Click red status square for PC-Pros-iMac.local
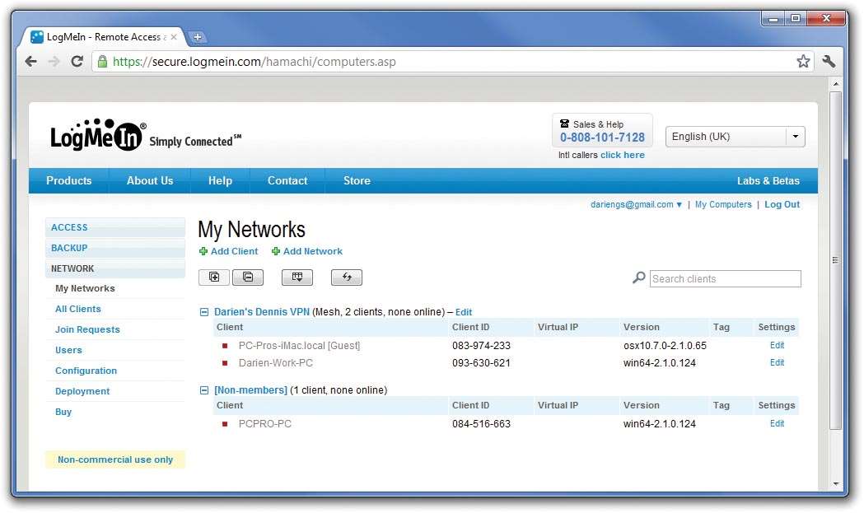Screen dimensions: 864x513 point(225,346)
